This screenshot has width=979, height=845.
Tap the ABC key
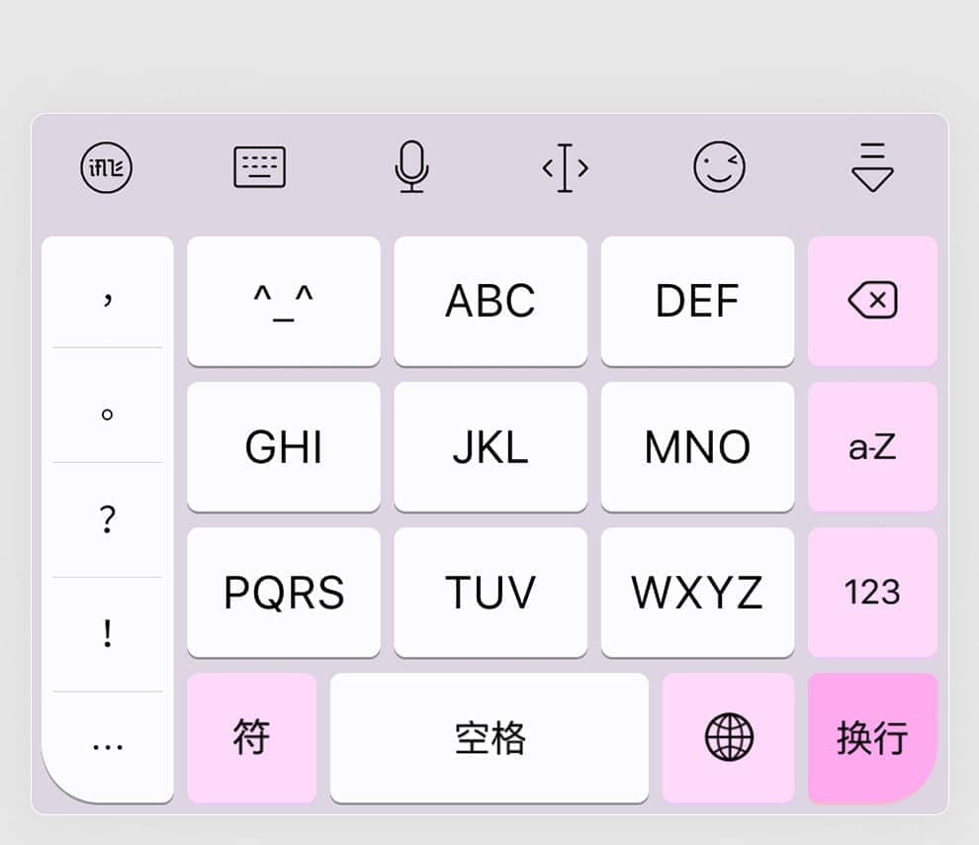pyautogui.click(x=490, y=301)
